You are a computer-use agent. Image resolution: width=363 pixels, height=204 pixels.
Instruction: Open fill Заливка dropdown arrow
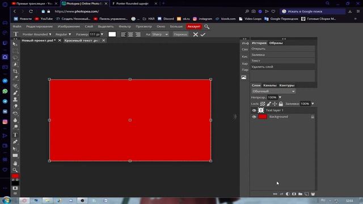[x=313, y=104]
